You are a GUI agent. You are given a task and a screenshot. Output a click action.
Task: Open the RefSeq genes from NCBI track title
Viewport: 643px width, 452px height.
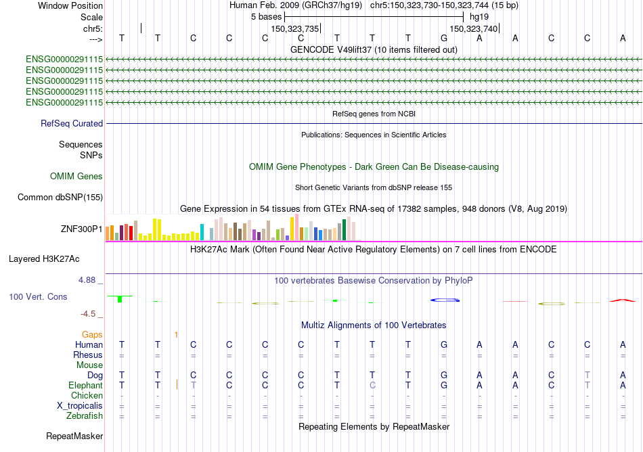tap(374, 114)
